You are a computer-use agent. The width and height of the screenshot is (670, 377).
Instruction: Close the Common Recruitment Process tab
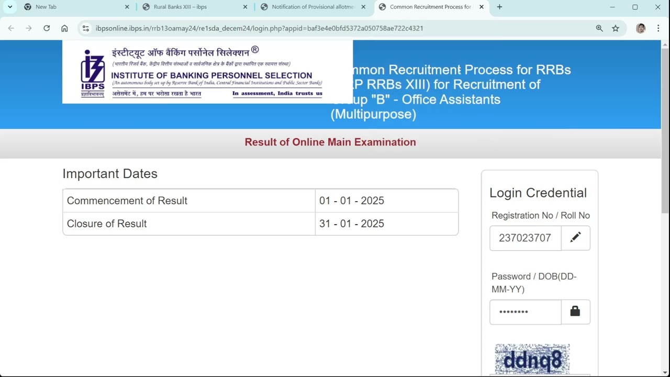point(482,7)
